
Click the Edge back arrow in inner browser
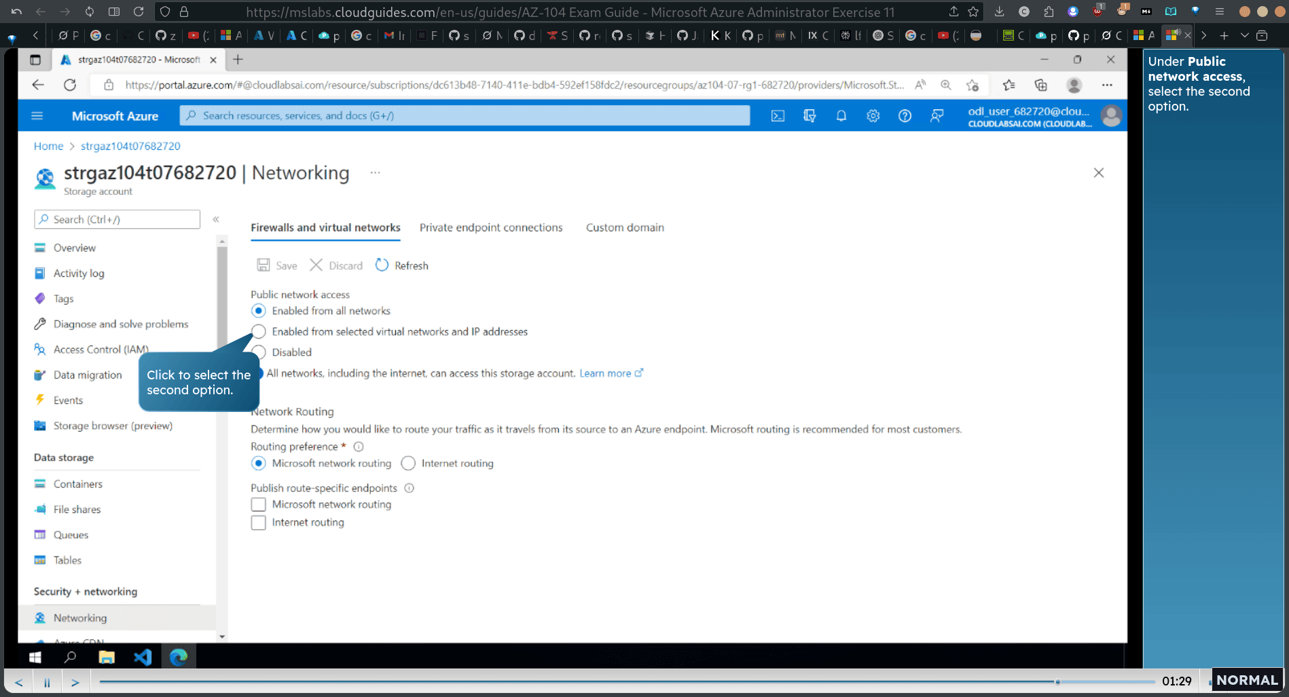(38, 85)
